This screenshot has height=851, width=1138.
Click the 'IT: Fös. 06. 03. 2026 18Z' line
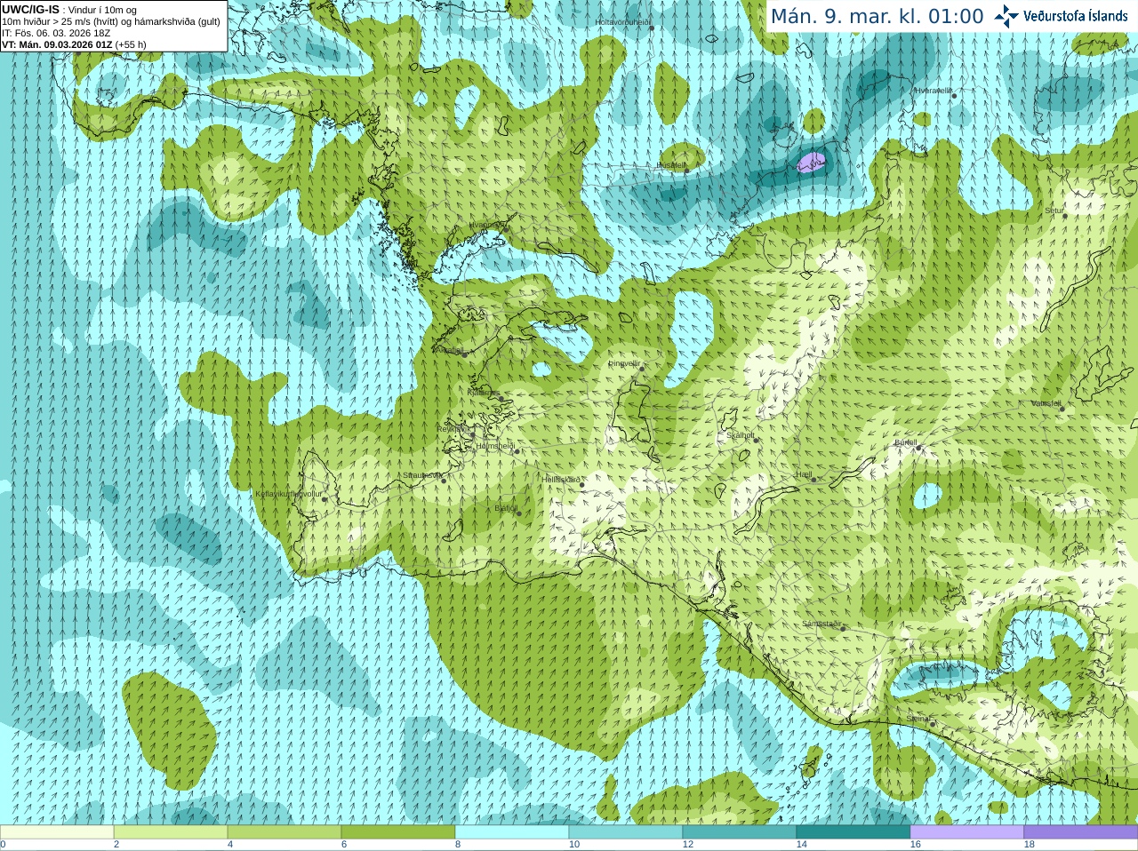56,33
